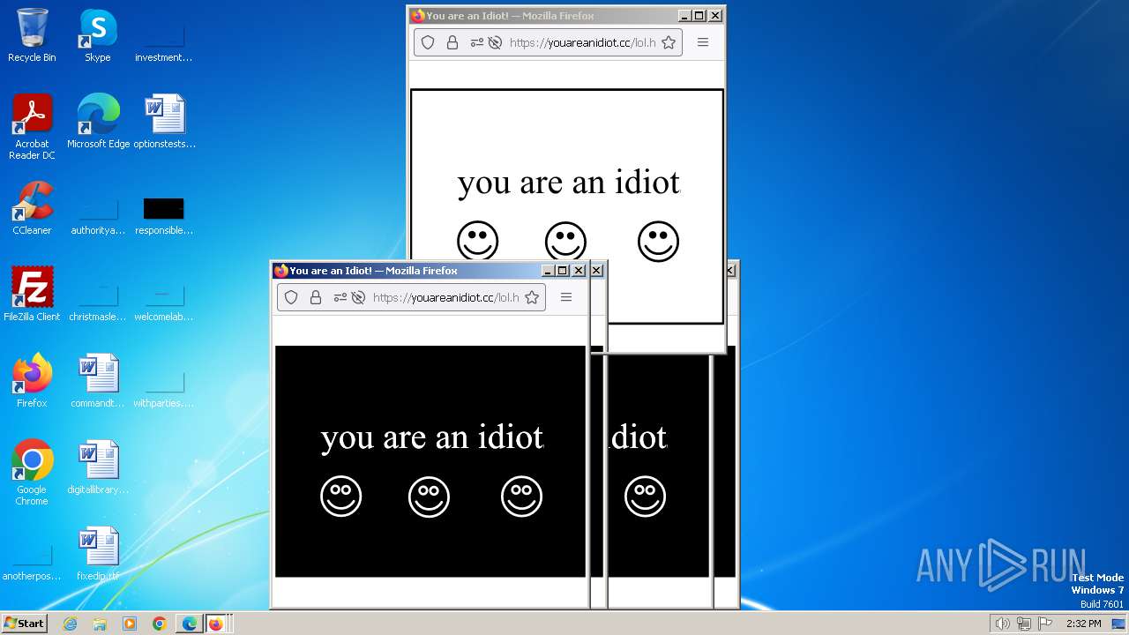Screen dimensions: 1129x635
Task: Close the front Firefox window
Action: (579, 271)
